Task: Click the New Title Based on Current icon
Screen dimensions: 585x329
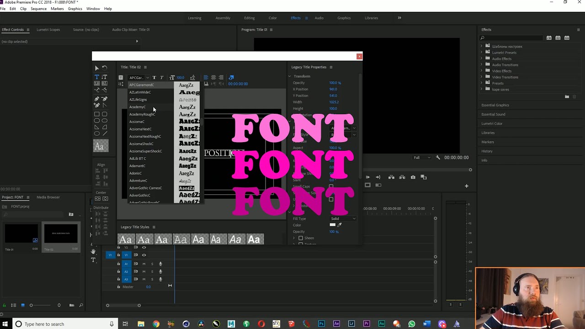Action: pyautogui.click(x=121, y=78)
